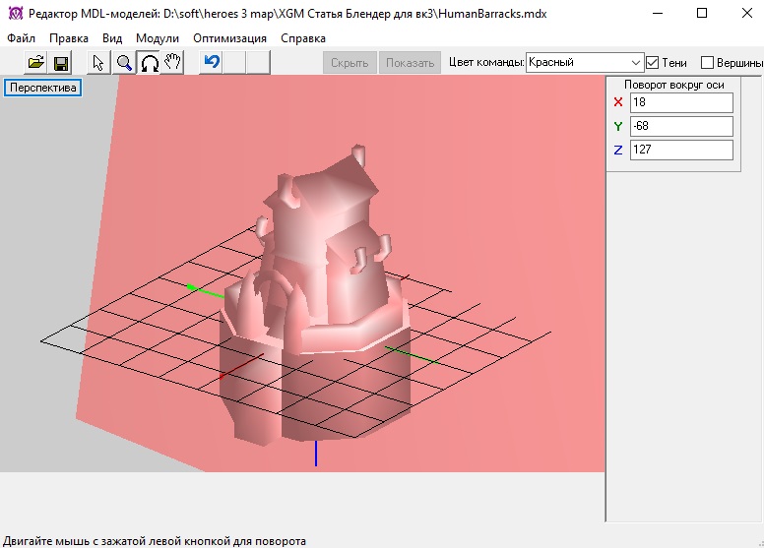Viewport: 764px width, 548px height.
Task: Open the Цвет команды color dropdown
Action: tap(585, 62)
